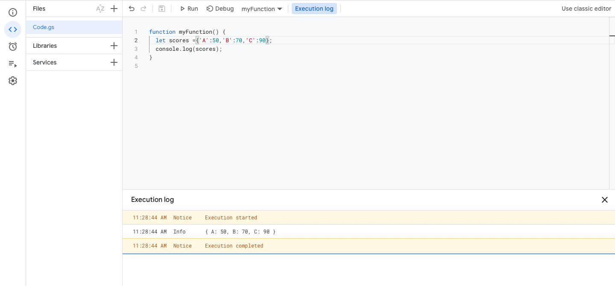615x286 pixels.
Task: Open the Overview info icon in sidebar
Action: pos(13,12)
